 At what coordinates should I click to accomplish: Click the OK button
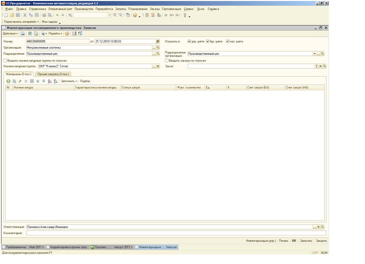coord(294,241)
